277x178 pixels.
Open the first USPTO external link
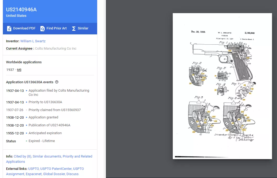[x=34, y=169]
